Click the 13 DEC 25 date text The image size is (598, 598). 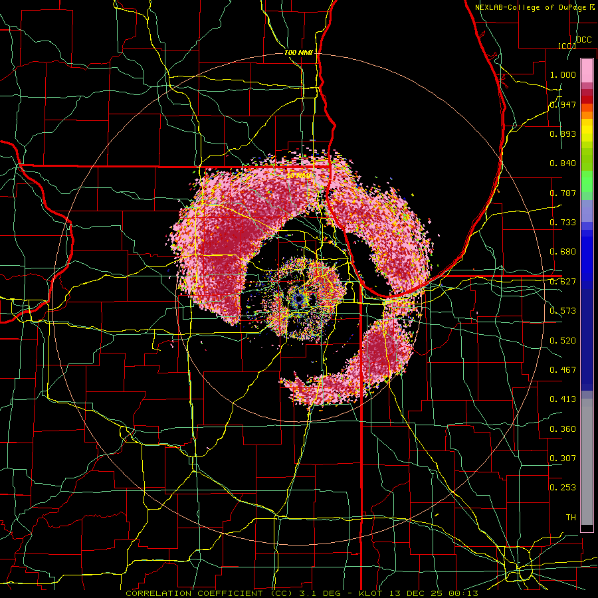pos(416,593)
